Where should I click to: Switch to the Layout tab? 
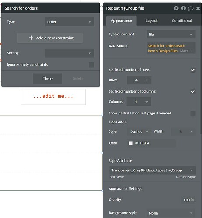(152, 21)
